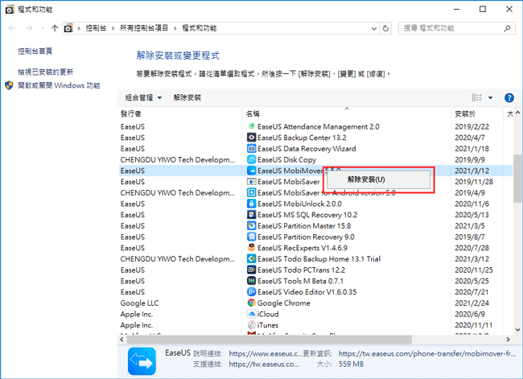This screenshot has width=523, height=379.
Task: Open the view options dropdown arrow
Action: coord(490,97)
